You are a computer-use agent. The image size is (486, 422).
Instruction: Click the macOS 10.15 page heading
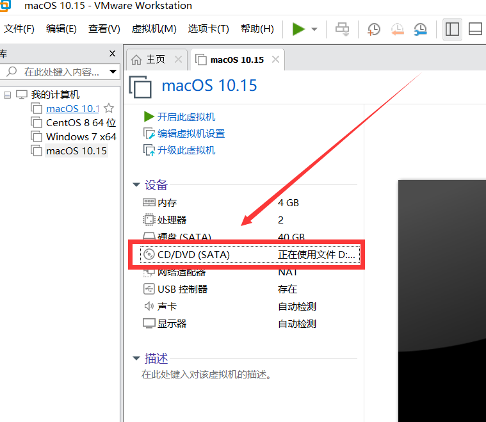click(x=209, y=86)
